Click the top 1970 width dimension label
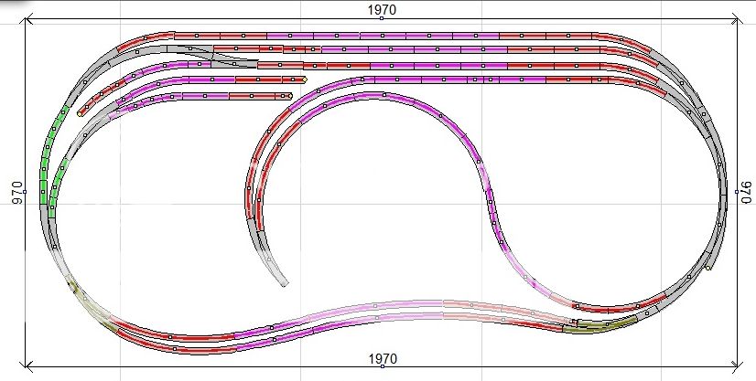Image resolution: width=756 pixels, height=381 pixels. [x=382, y=8]
